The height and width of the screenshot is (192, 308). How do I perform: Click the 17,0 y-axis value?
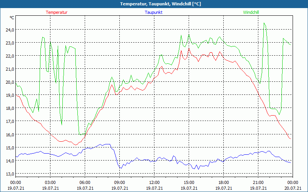[x=10, y=121]
